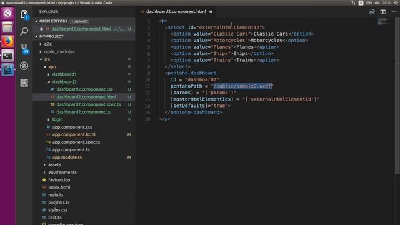This screenshot has height=225, width=400.
Task: Collapse the OPEN EDITORS section
Action: pyautogui.click(x=53, y=21)
